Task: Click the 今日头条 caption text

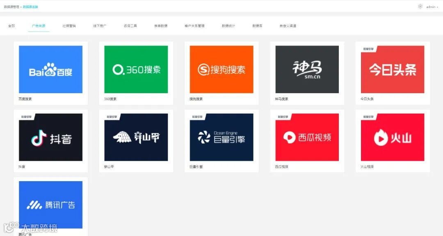Action: point(367,99)
